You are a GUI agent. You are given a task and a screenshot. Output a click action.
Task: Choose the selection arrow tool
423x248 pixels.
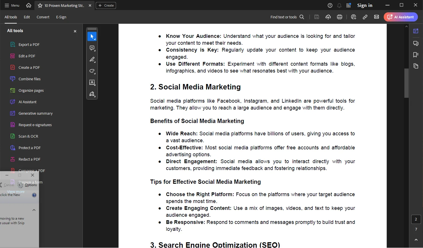(x=92, y=36)
